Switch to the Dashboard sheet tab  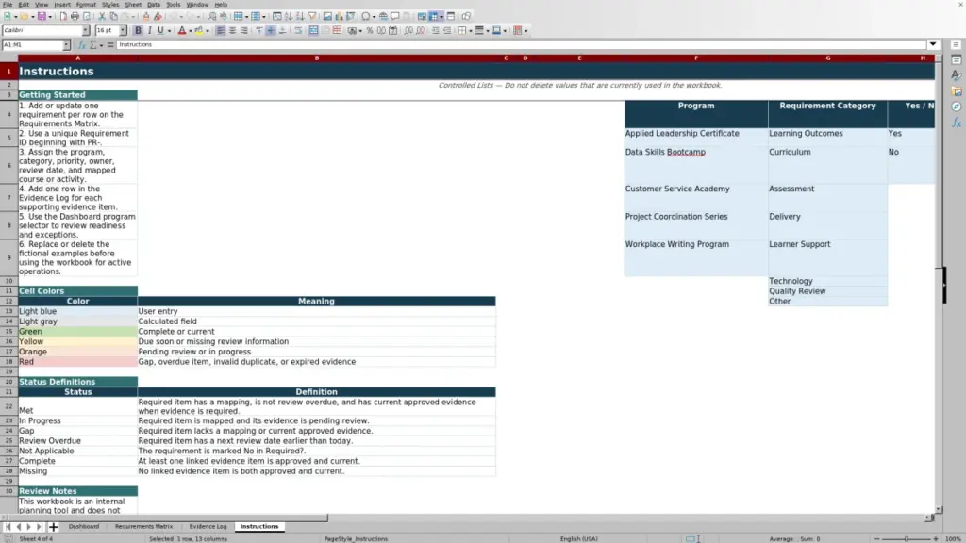point(84,527)
